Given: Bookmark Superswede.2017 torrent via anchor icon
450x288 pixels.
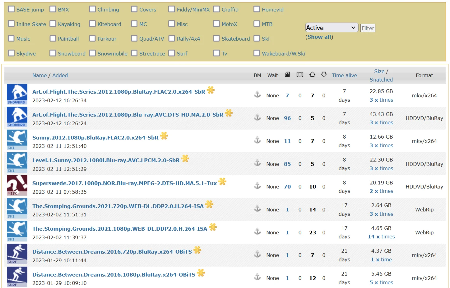Looking at the screenshot, I should pos(257,186).
